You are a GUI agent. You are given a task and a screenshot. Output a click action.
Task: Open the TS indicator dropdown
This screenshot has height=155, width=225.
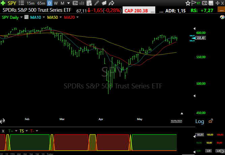[x=27, y=131]
